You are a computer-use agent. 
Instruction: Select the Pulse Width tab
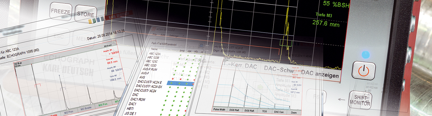pos(220,110)
